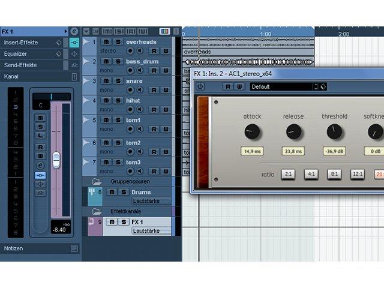Enable read automation on tom1 track
The image size is (384, 288).
point(154,129)
